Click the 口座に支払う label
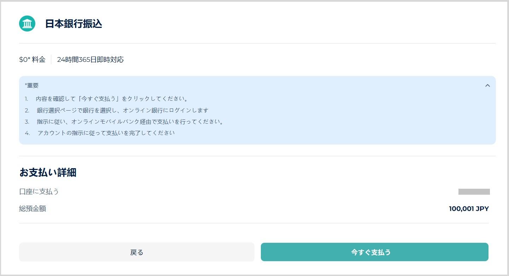The image size is (509, 276). click(x=39, y=192)
